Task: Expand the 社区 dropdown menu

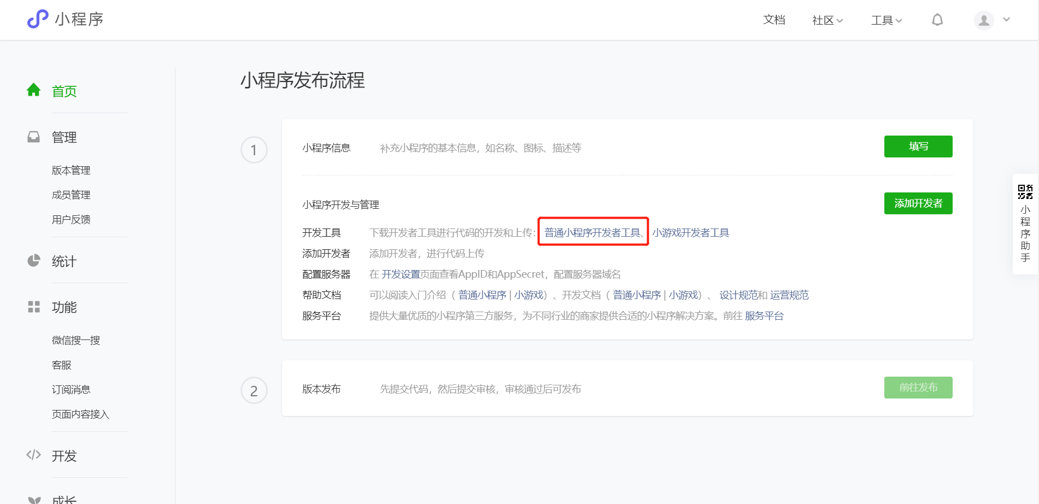Action: pos(827,20)
